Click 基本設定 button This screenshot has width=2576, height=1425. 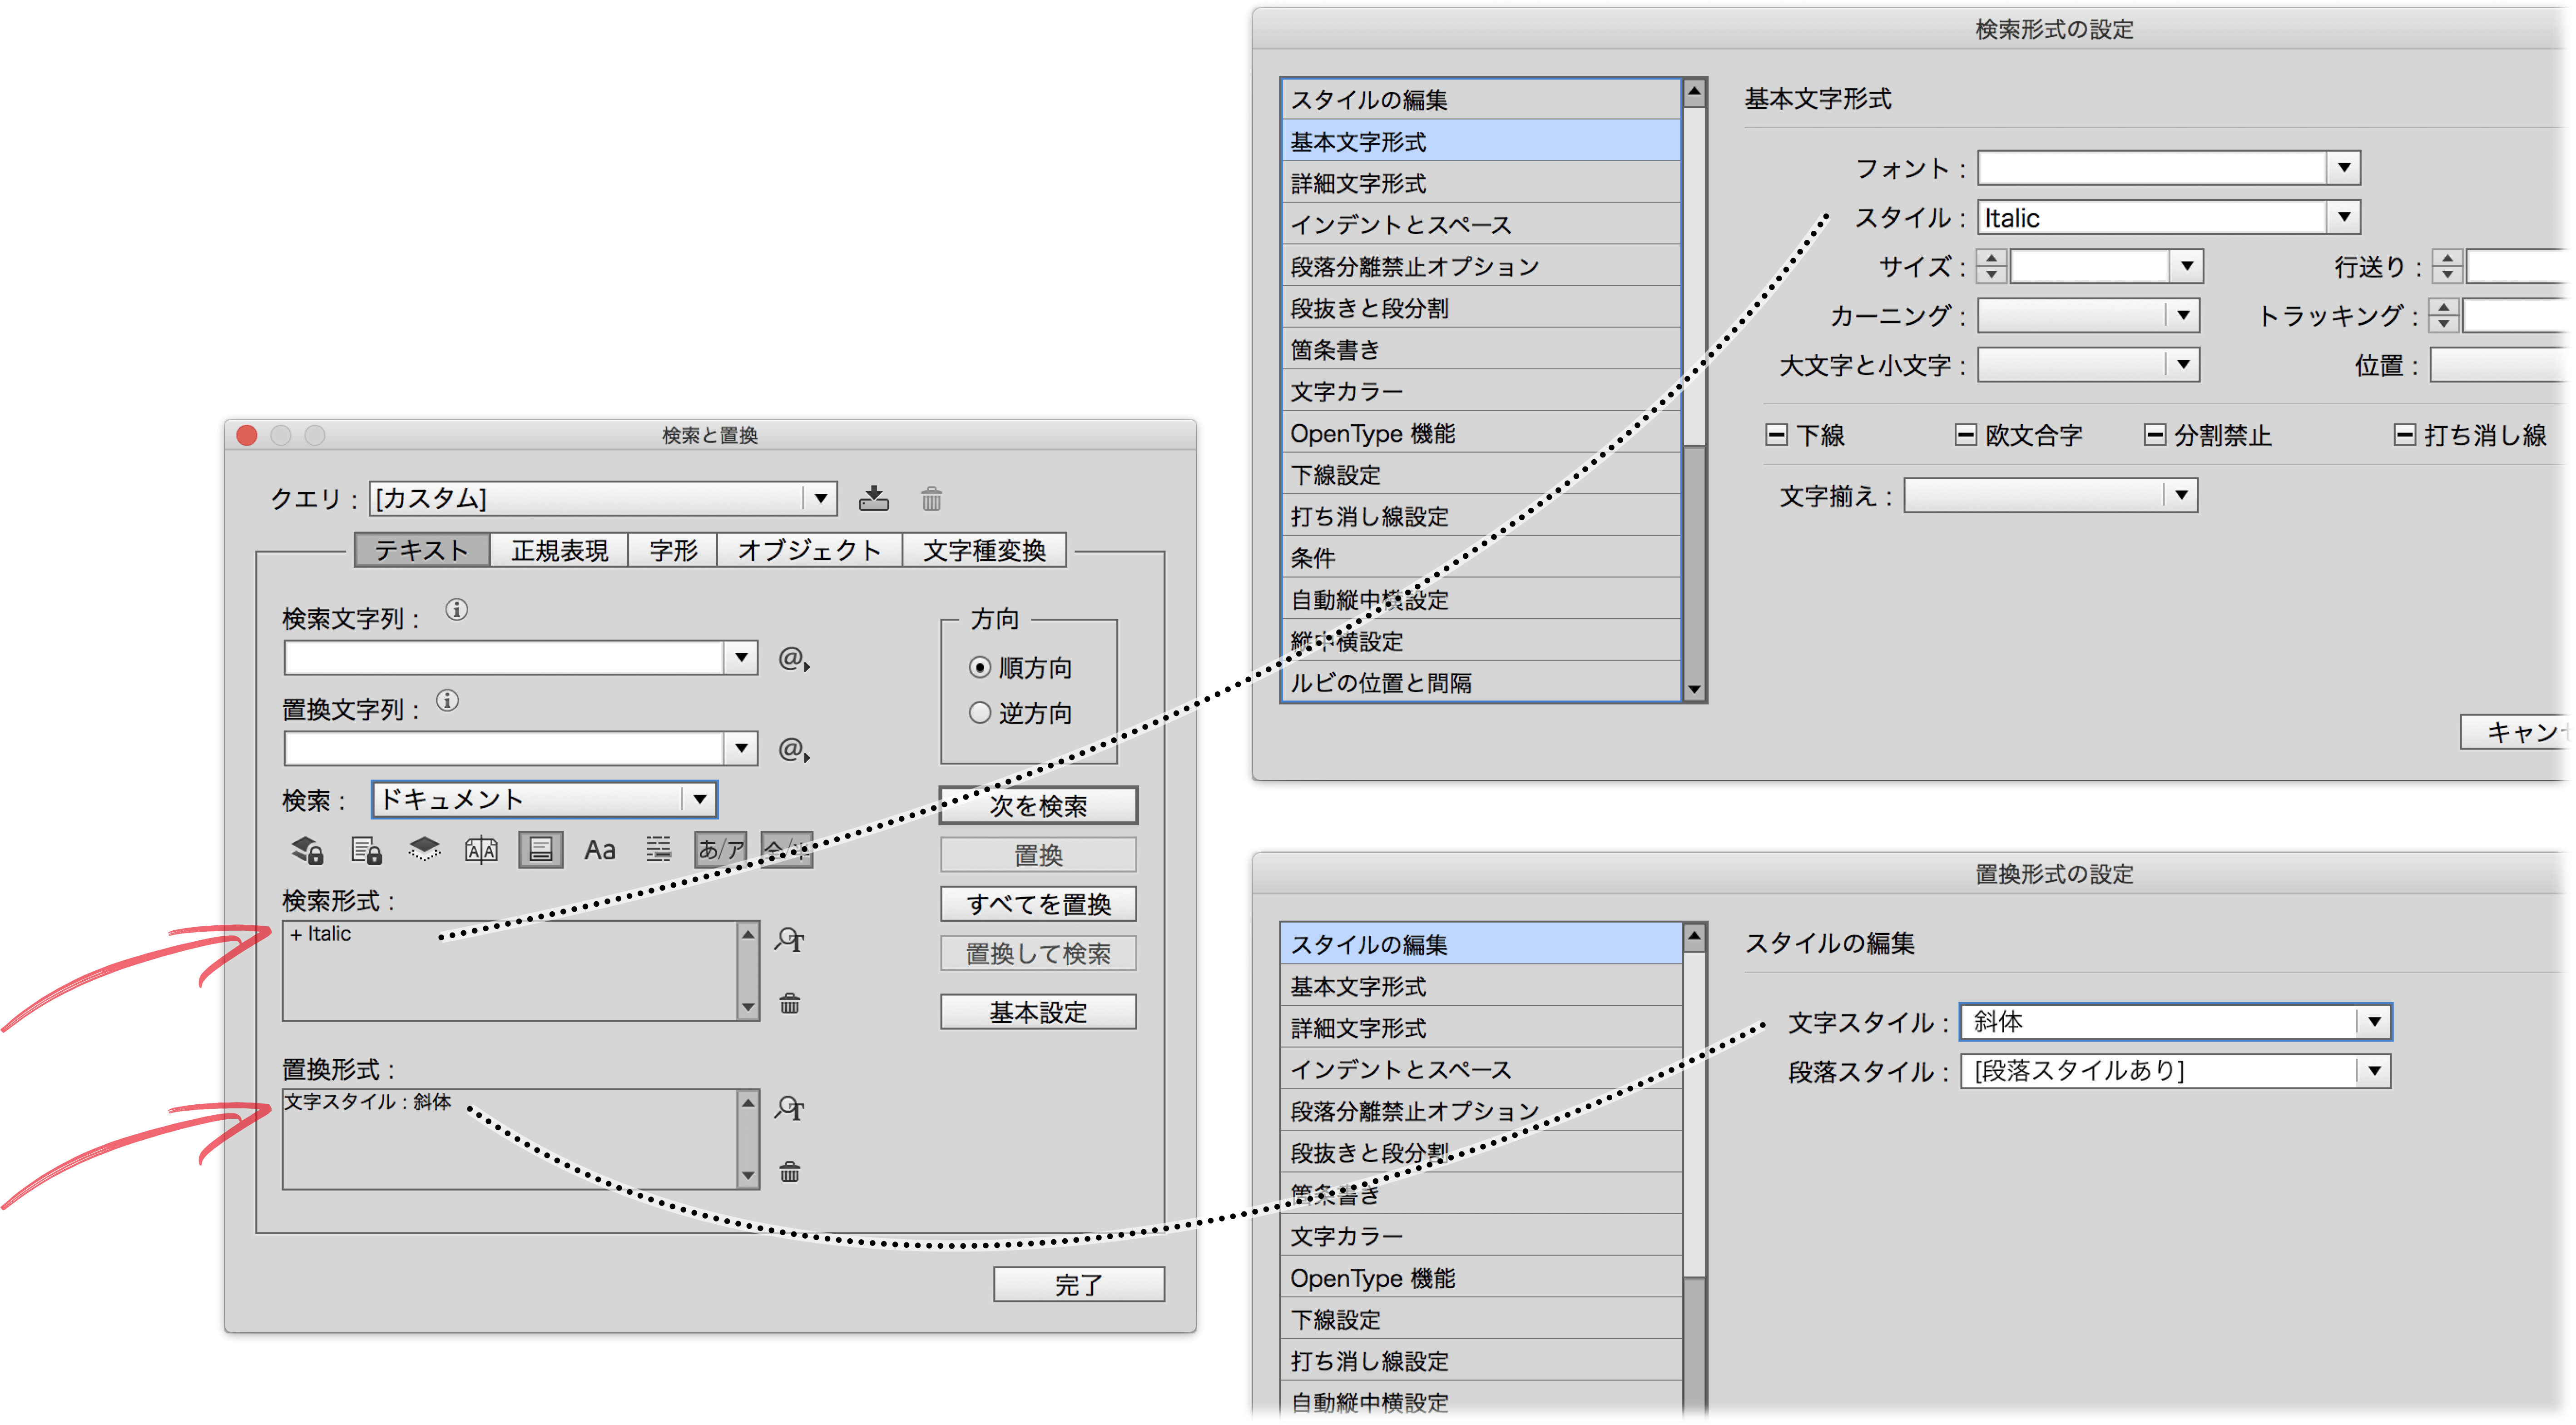pos(1038,1012)
